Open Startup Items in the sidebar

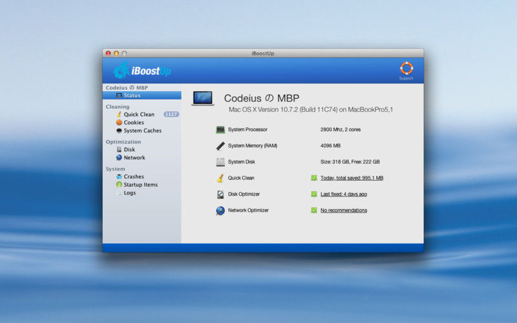pyautogui.click(x=140, y=185)
